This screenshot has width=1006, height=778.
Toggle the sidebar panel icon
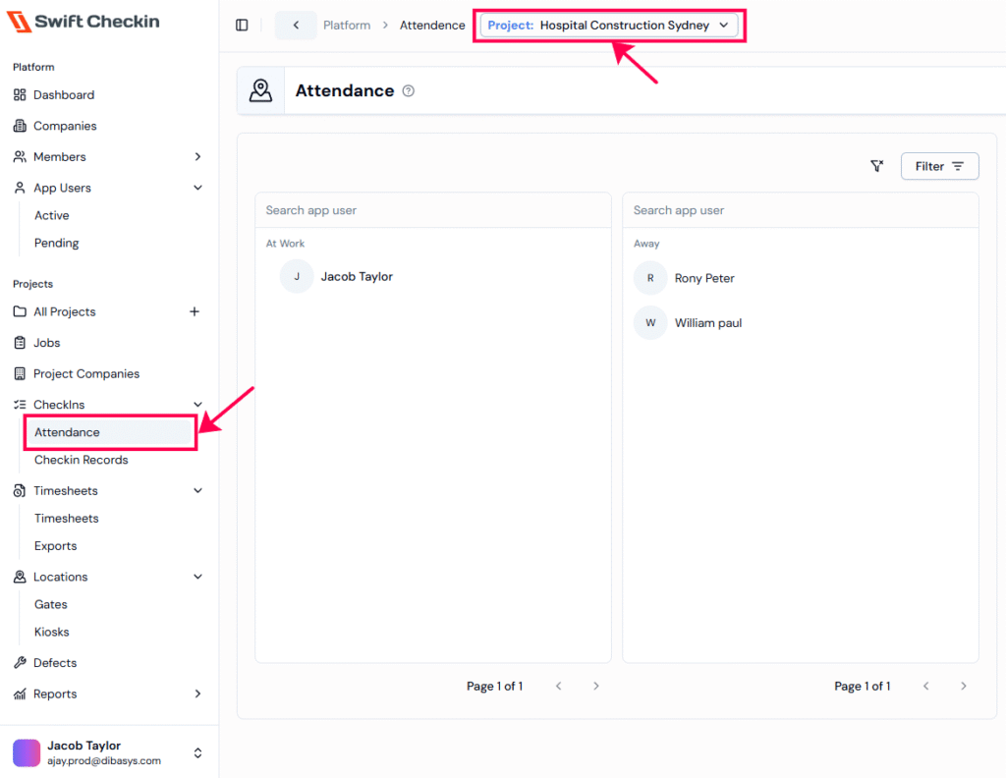pos(242,26)
